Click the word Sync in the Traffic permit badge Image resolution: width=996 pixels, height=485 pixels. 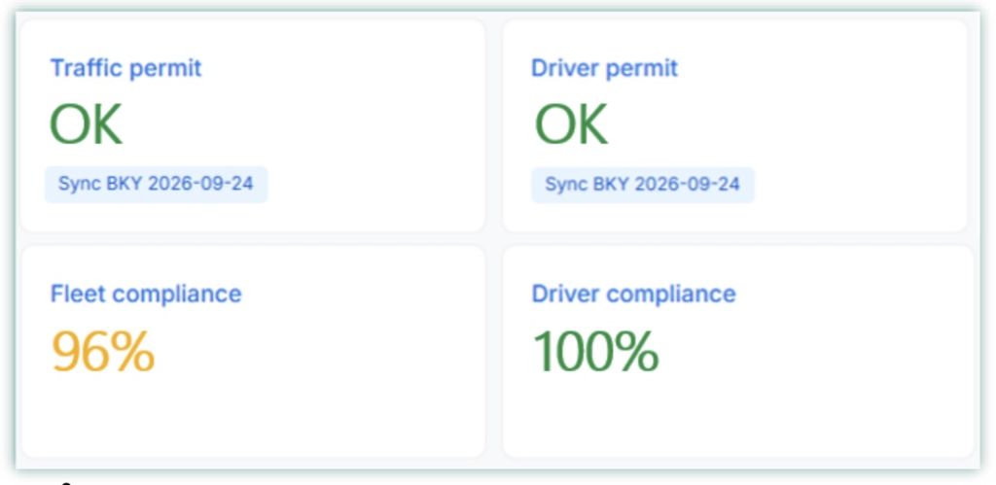coord(75,184)
